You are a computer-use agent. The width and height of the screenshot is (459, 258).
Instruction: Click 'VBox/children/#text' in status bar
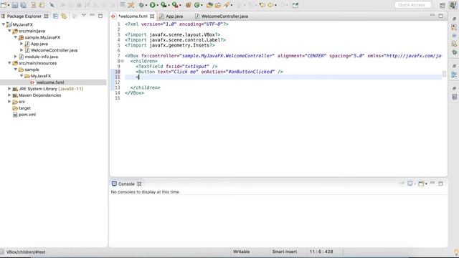point(26,252)
